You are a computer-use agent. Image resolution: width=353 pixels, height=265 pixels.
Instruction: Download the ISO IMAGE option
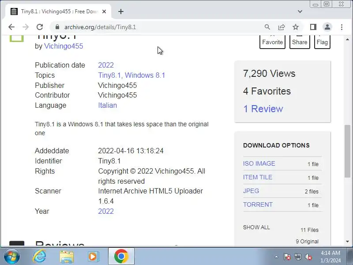tap(259, 163)
